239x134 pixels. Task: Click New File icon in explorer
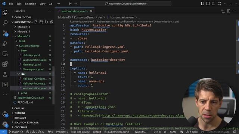pos(36,22)
